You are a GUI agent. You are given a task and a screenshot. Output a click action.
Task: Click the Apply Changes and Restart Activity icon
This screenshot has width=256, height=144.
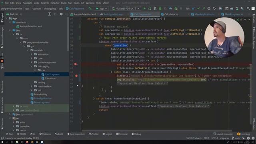[x=150, y=8]
